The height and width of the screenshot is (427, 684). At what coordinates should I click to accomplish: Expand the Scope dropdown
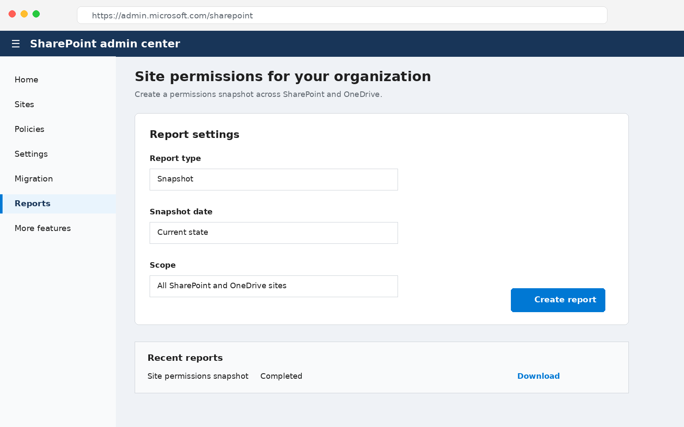tap(274, 286)
